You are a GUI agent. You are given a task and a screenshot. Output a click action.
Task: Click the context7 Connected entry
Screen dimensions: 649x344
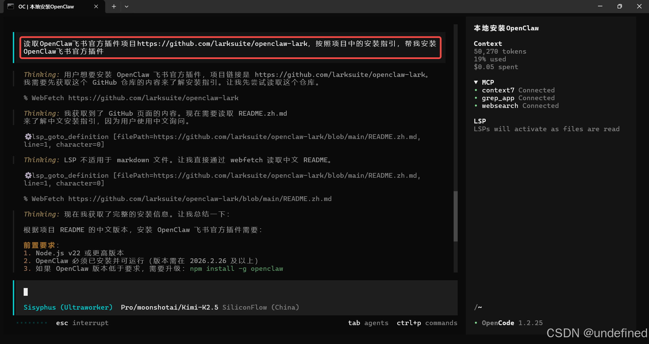[x=518, y=90]
